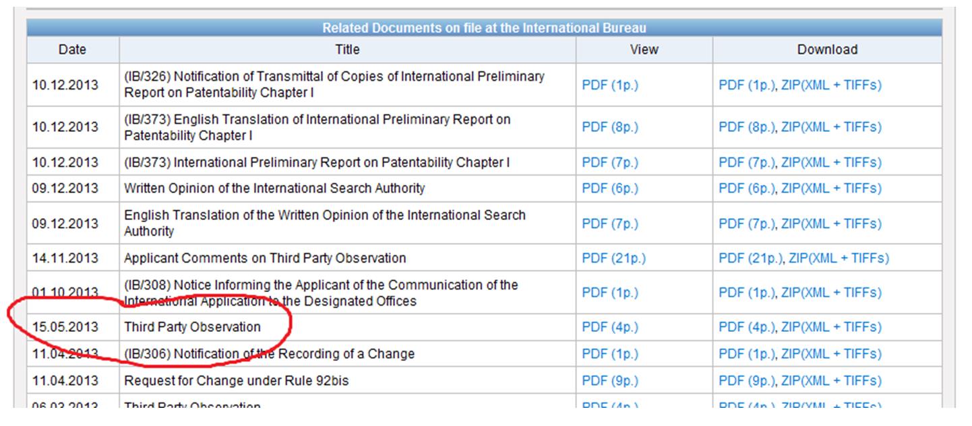The width and height of the screenshot is (972, 426).
Task: Open Applicant Comments 21p. PDF view link
Action: tap(613, 258)
